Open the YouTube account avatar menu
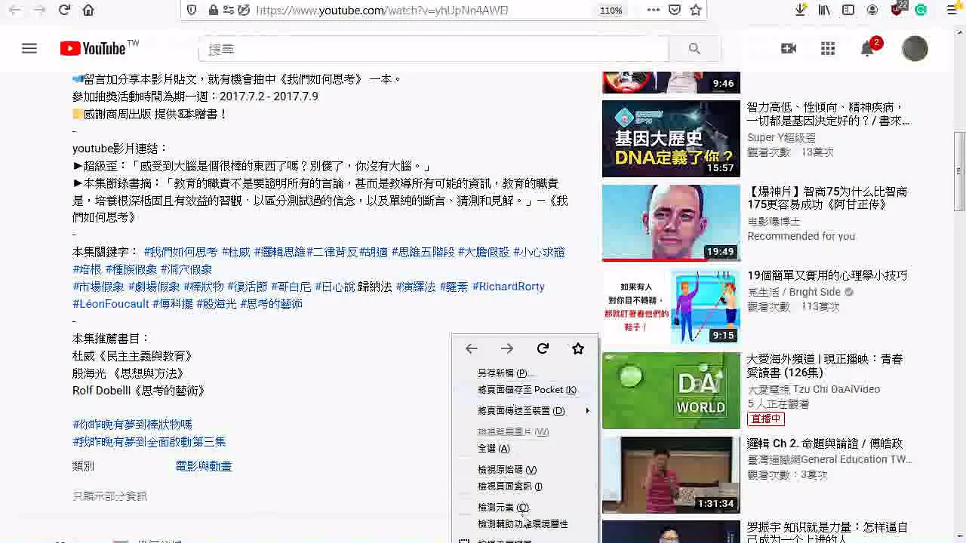 [x=915, y=49]
